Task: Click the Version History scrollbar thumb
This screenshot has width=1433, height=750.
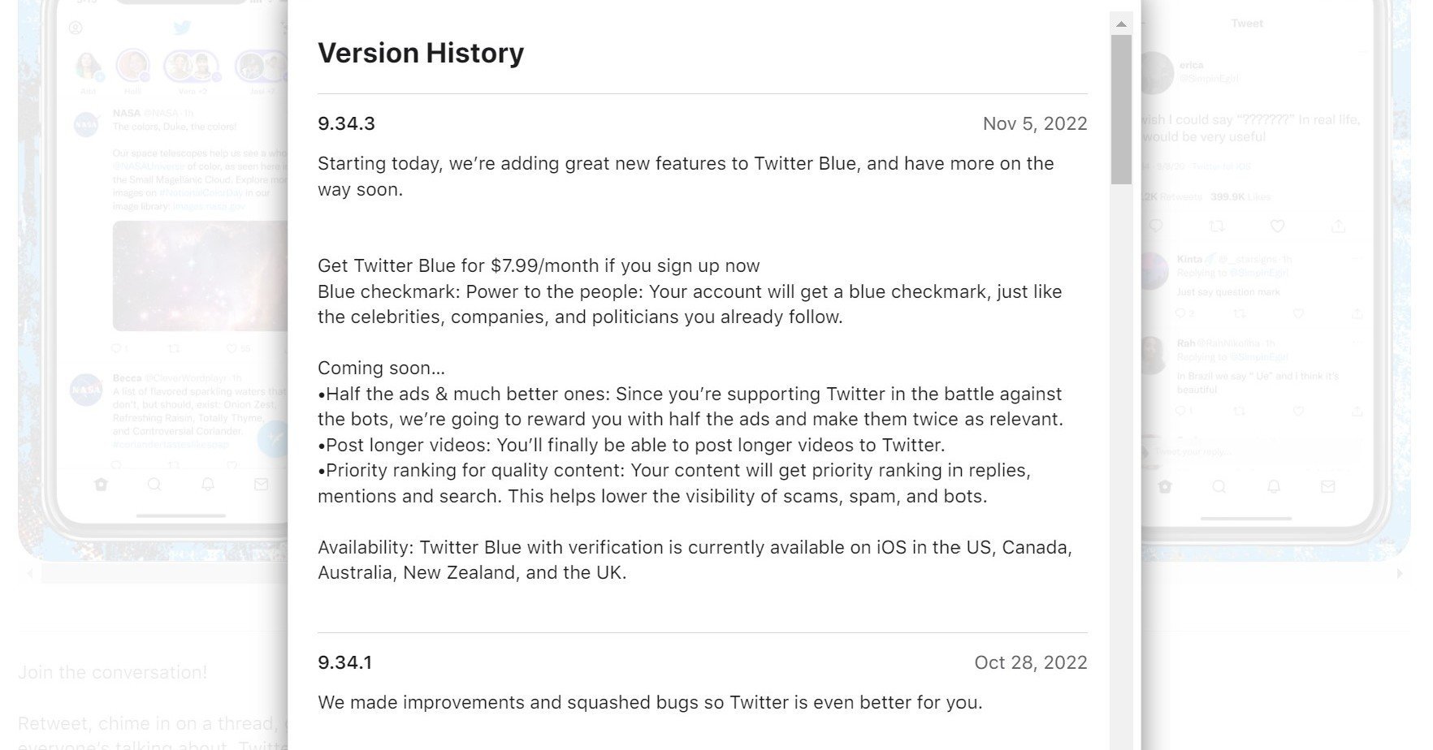Action: click(x=1121, y=110)
